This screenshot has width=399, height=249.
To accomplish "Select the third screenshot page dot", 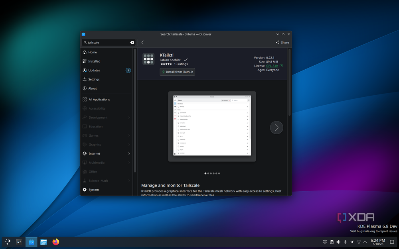I will click(211, 173).
